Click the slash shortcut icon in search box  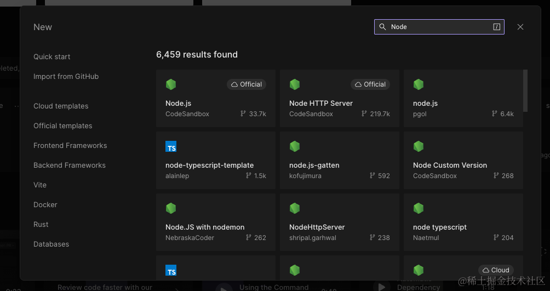(x=497, y=27)
